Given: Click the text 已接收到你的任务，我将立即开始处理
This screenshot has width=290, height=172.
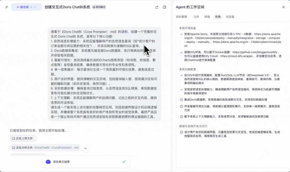Looking at the screenshot, I should coord(38,131).
